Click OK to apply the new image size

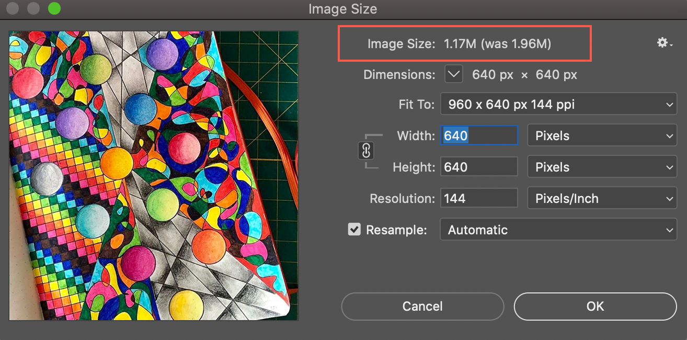595,307
